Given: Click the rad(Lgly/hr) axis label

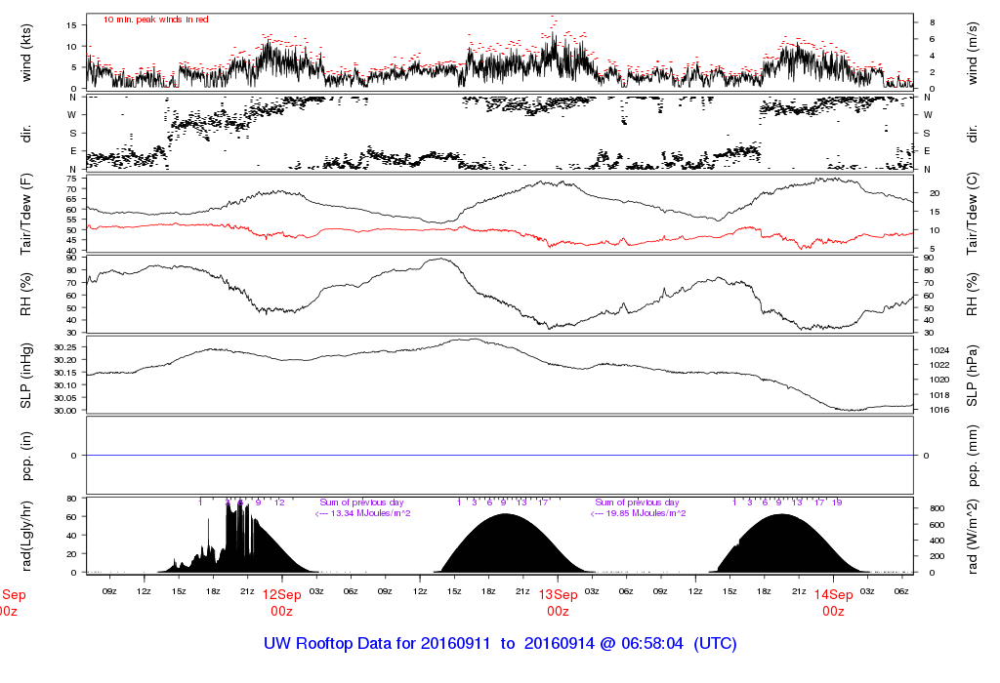Looking at the screenshot, I should 26,536.
